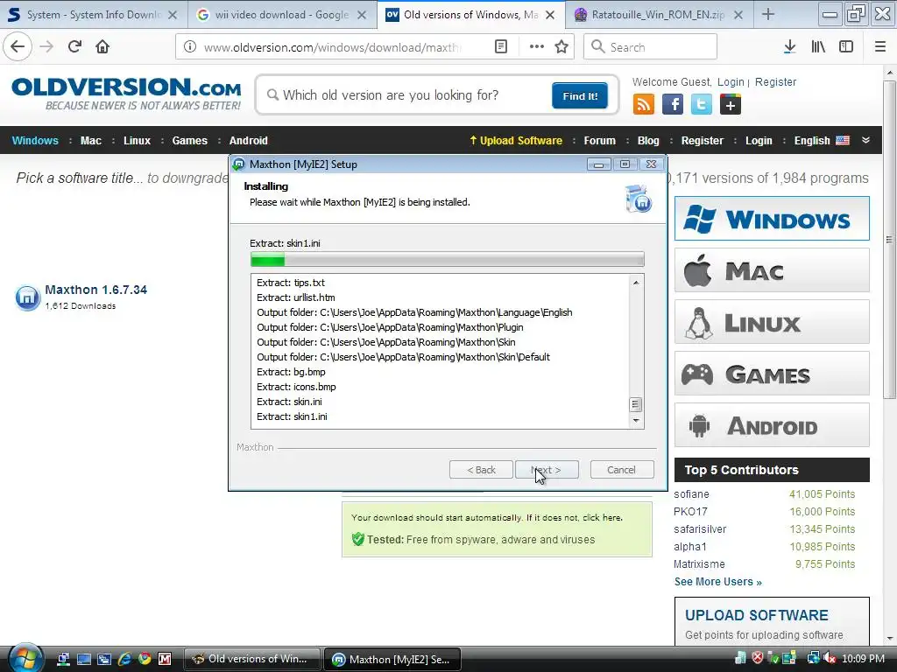Click the red security alert tray icon
Viewport: 897px width, 672px height.
tap(758, 658)
